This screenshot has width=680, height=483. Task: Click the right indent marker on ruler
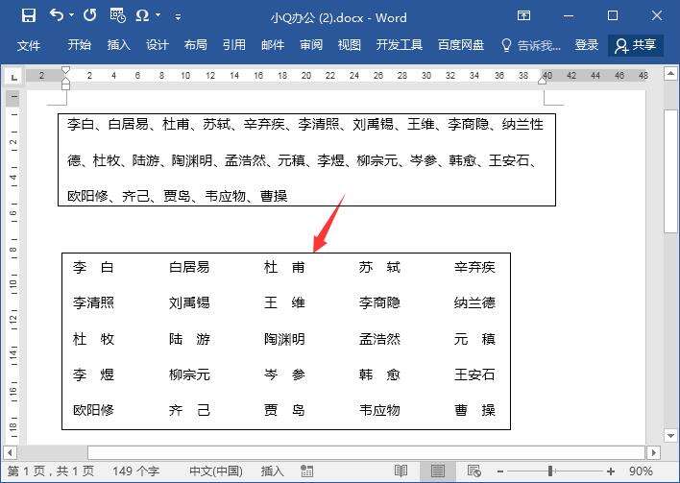(542, 81)
